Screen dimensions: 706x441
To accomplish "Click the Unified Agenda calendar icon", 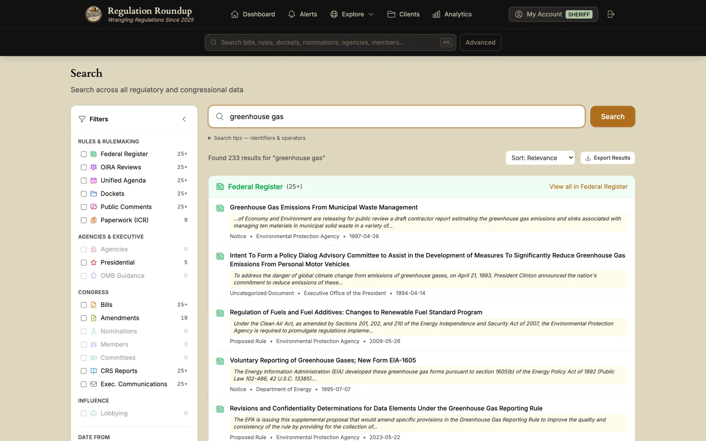I will coord(94,180).
